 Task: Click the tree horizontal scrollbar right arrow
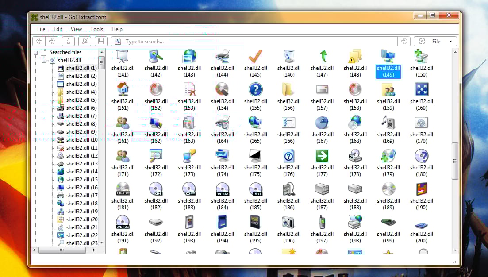coord(94,250)
